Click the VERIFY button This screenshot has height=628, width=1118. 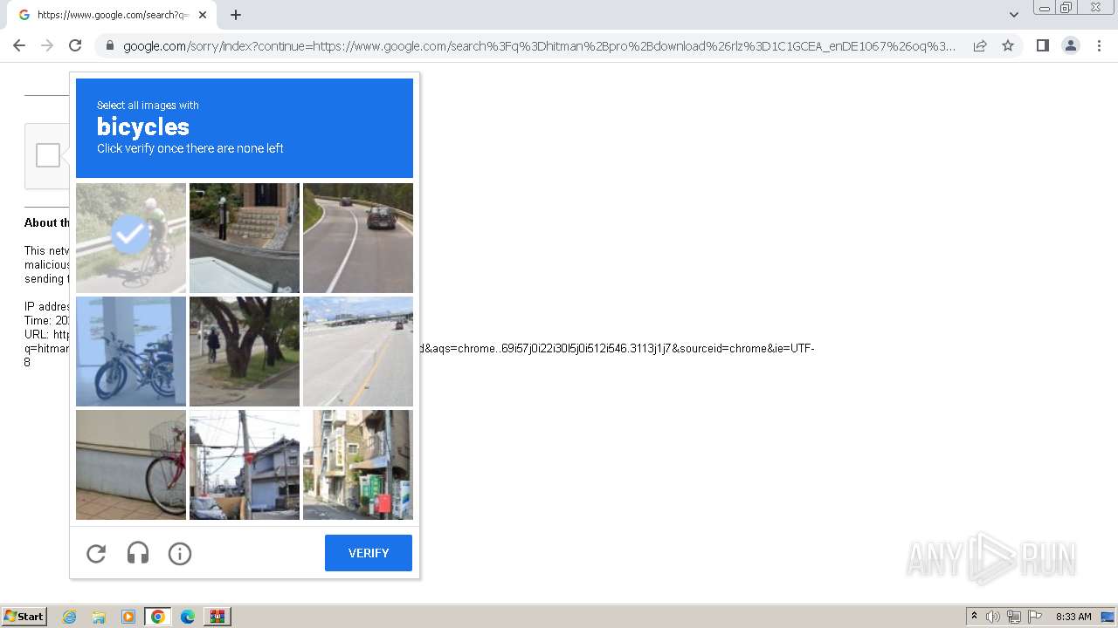(x=369, y=553)
